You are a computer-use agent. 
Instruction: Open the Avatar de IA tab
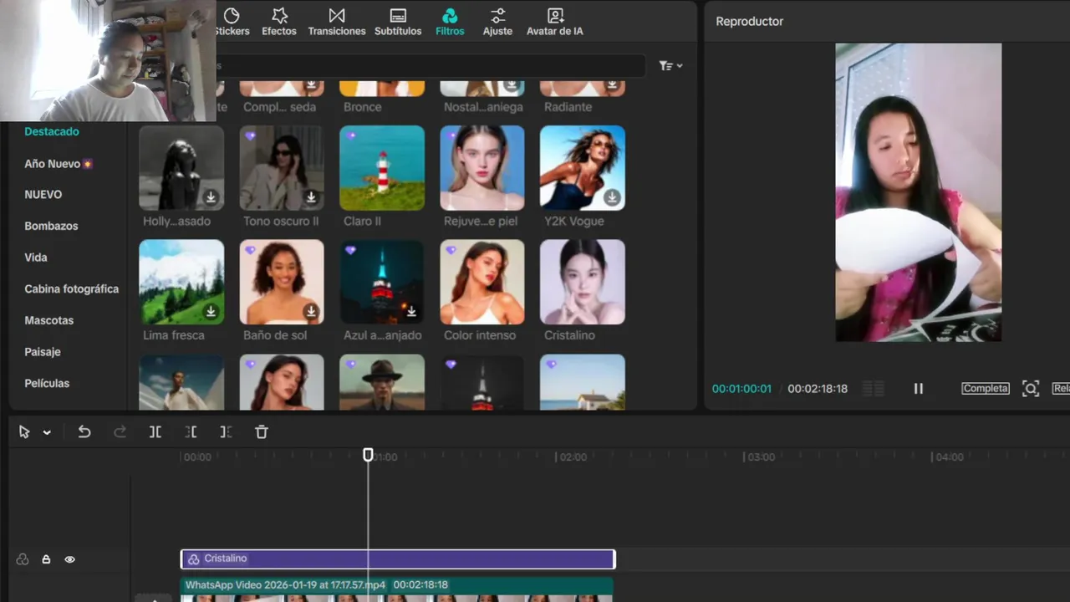coord(555,22)
